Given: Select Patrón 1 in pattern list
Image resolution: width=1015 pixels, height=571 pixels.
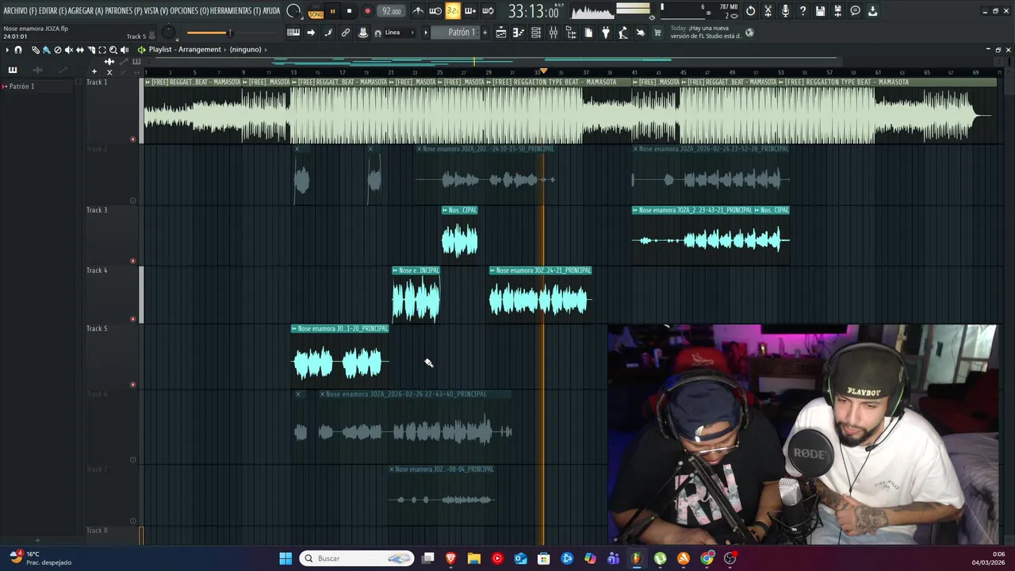Looking at the screenshot, I should pyautogui.click(x=21, y=86).
